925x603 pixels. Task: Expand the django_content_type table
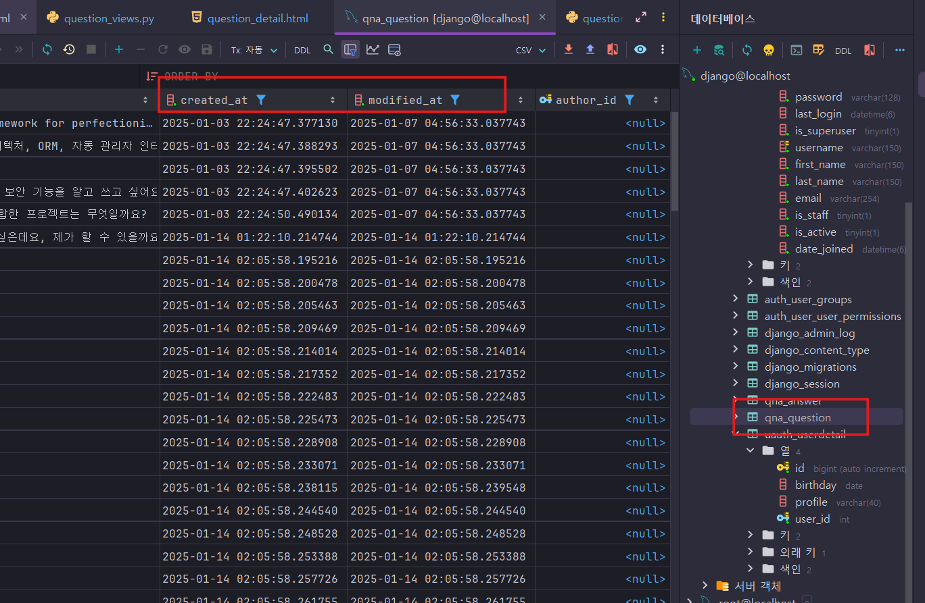coord(736,349)
